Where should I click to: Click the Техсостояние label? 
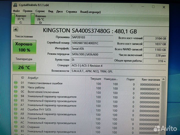click(24, 36)
